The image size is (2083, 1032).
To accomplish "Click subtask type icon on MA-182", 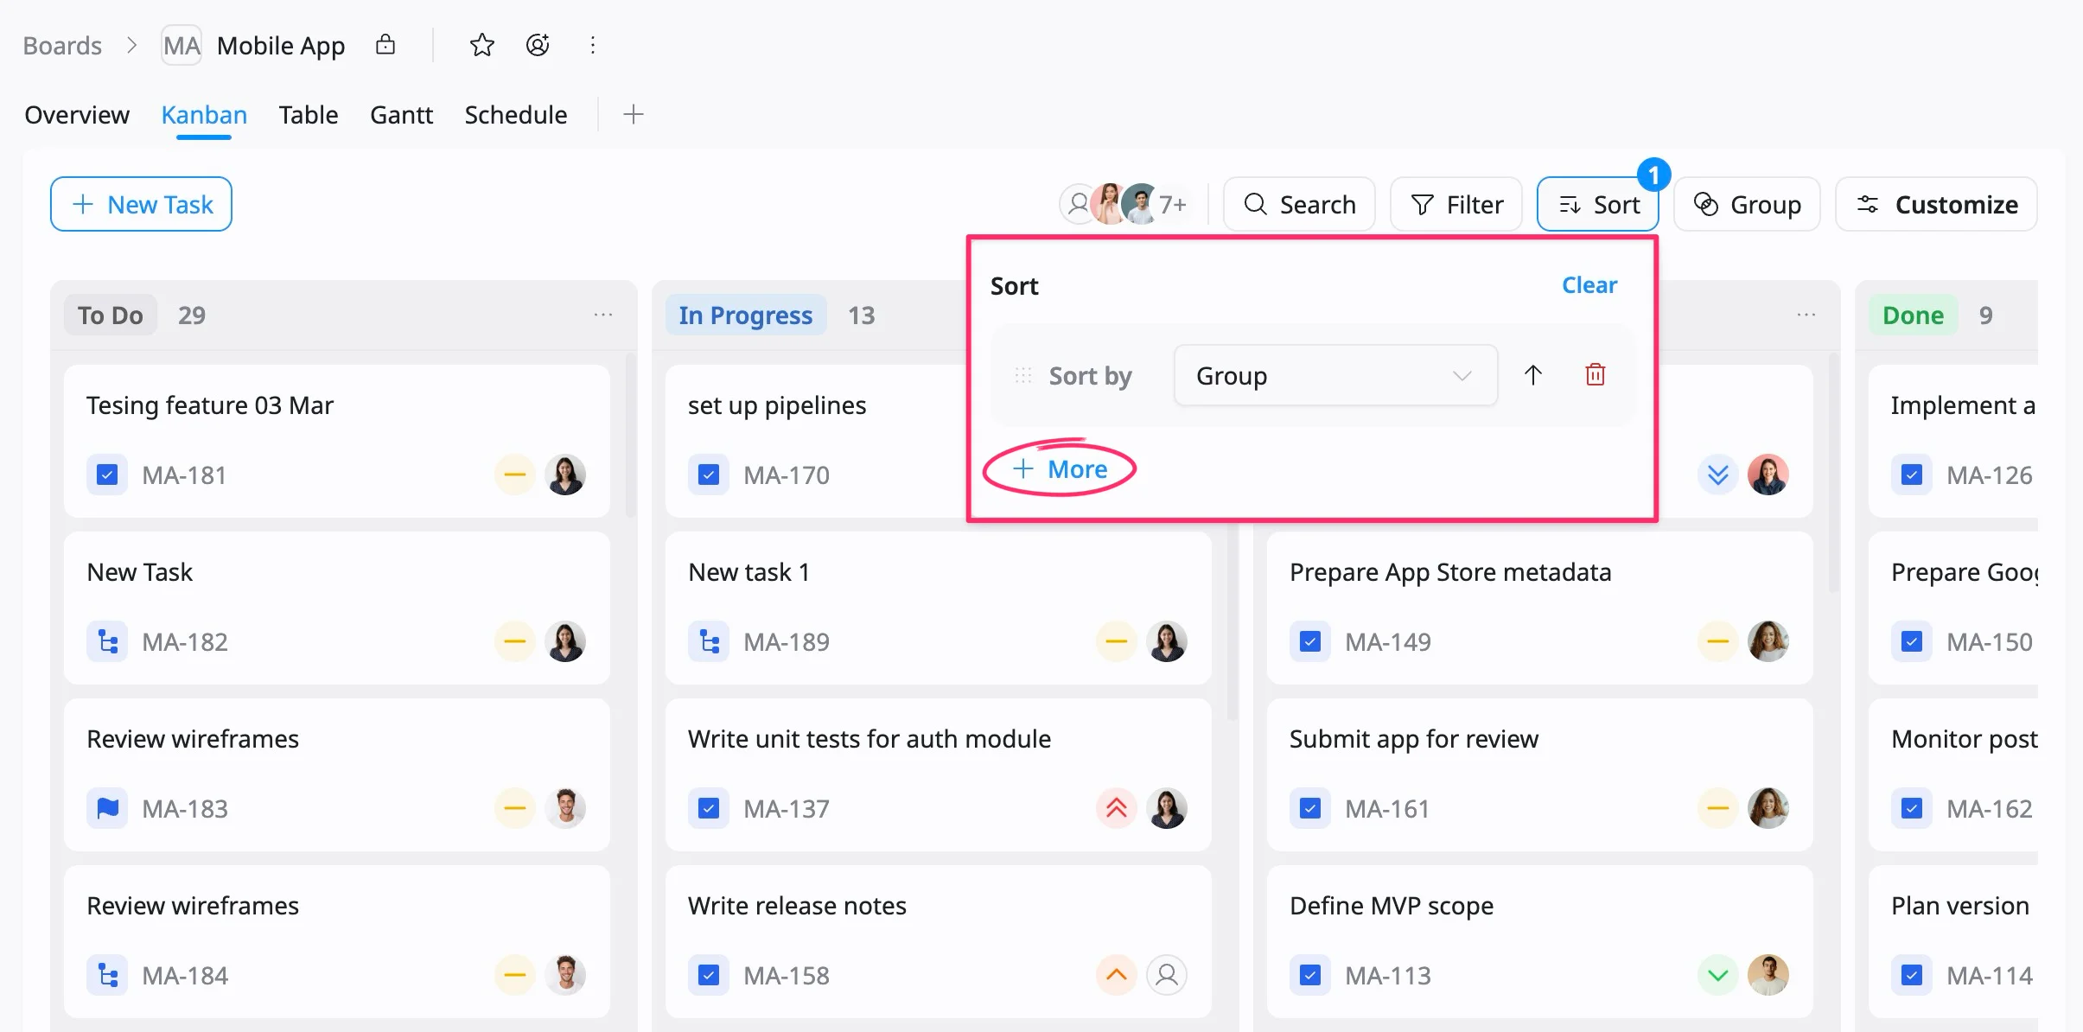I will (x=107, y=641).
